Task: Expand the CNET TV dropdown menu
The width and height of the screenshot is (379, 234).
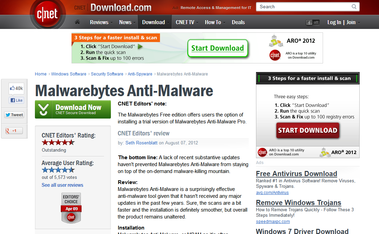Action: 187,22
